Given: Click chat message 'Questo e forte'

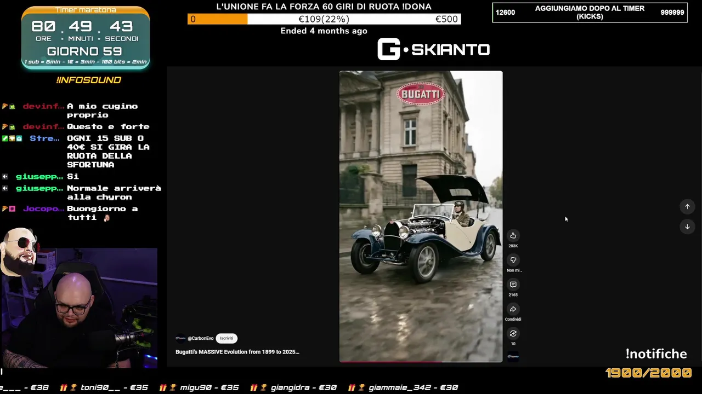Looking at the screenshot, I should (x=108, y=126).
